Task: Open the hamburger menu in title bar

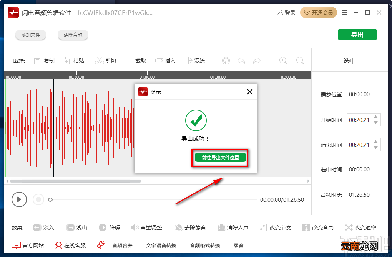Action: pos(344,13)
